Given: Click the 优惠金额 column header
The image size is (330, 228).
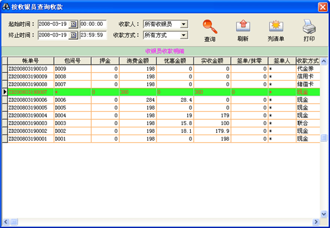Looking at the screenshot, I should (x=175, y=61).
